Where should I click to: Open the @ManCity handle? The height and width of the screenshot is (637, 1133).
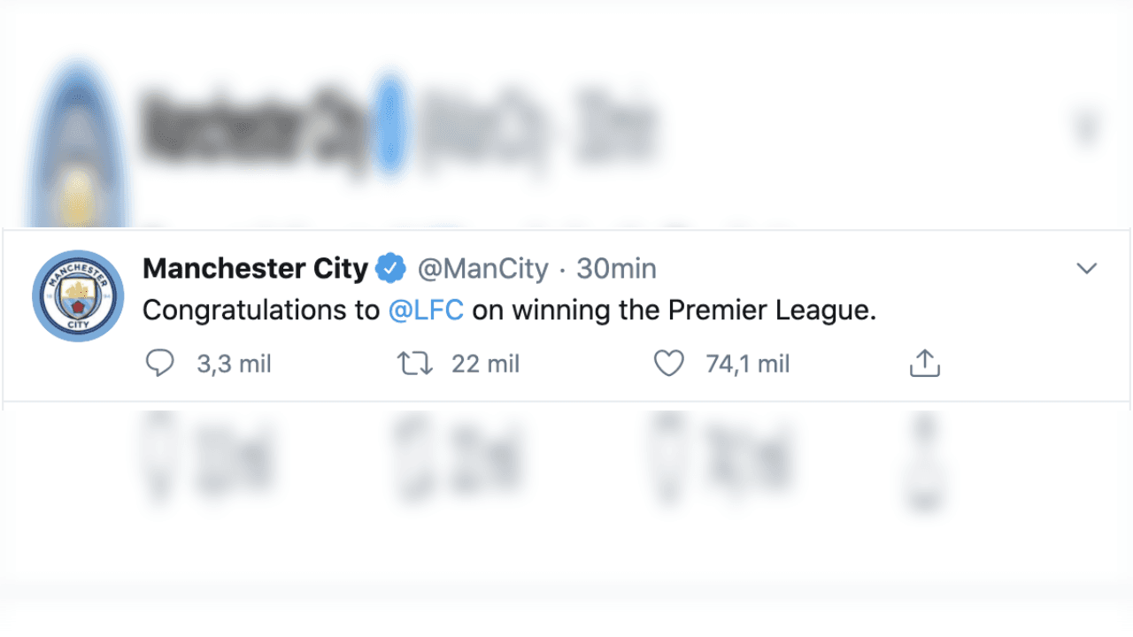pos(483,268)
